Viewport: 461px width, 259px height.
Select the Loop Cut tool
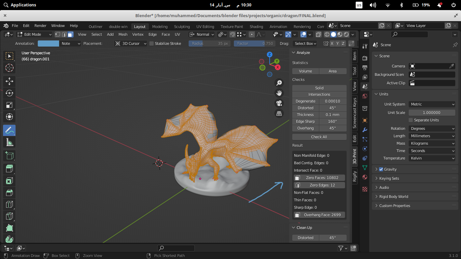[x=9, y=204]
